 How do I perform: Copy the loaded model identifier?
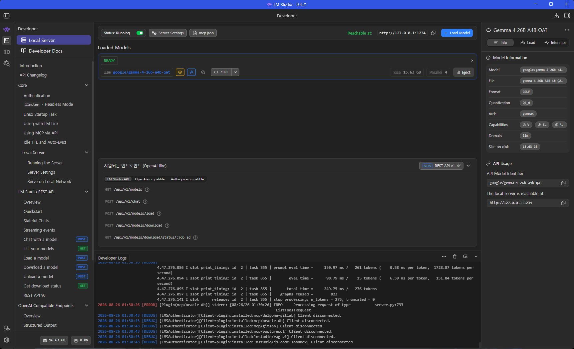(x=203, y=72)
